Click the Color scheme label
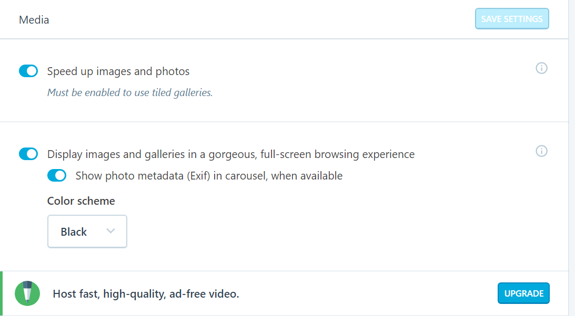This screenshot has width=575, height=316. pos(81,201)
